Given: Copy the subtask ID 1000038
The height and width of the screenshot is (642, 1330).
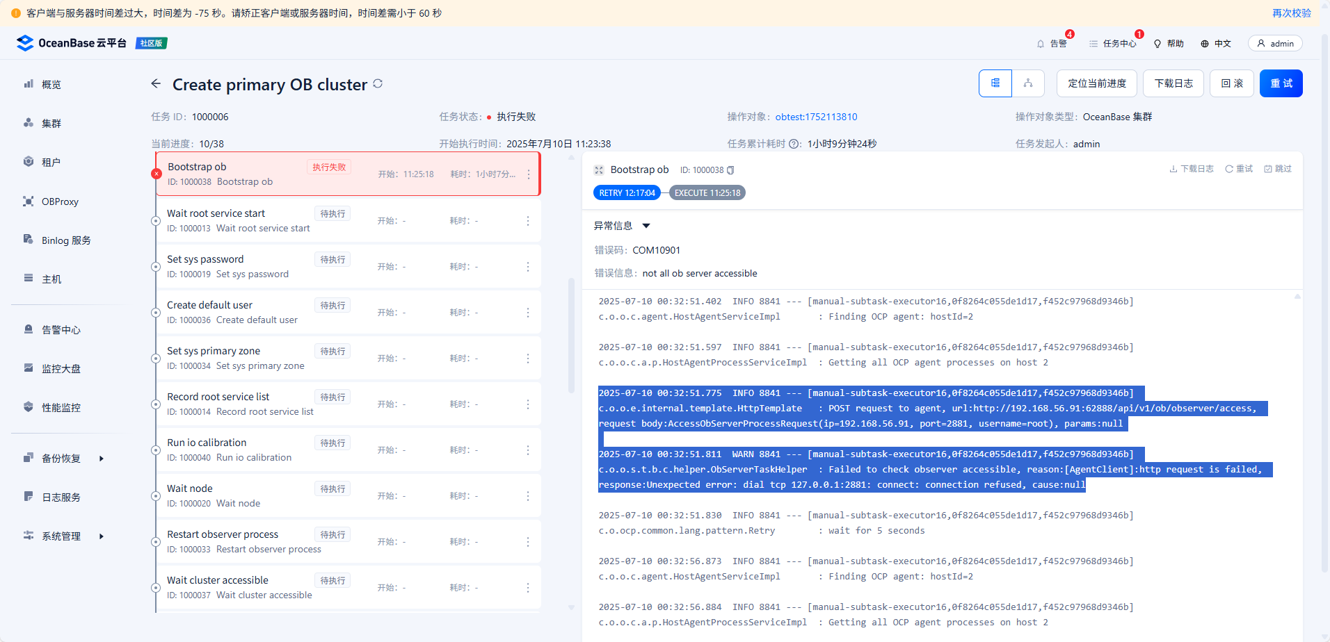Looking at the screenshot, I should point(730,170).
